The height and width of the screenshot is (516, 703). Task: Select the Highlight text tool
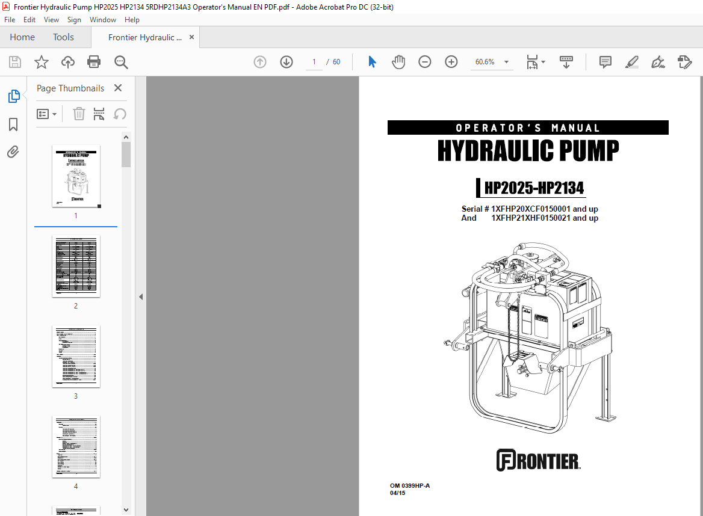[631, 61]
